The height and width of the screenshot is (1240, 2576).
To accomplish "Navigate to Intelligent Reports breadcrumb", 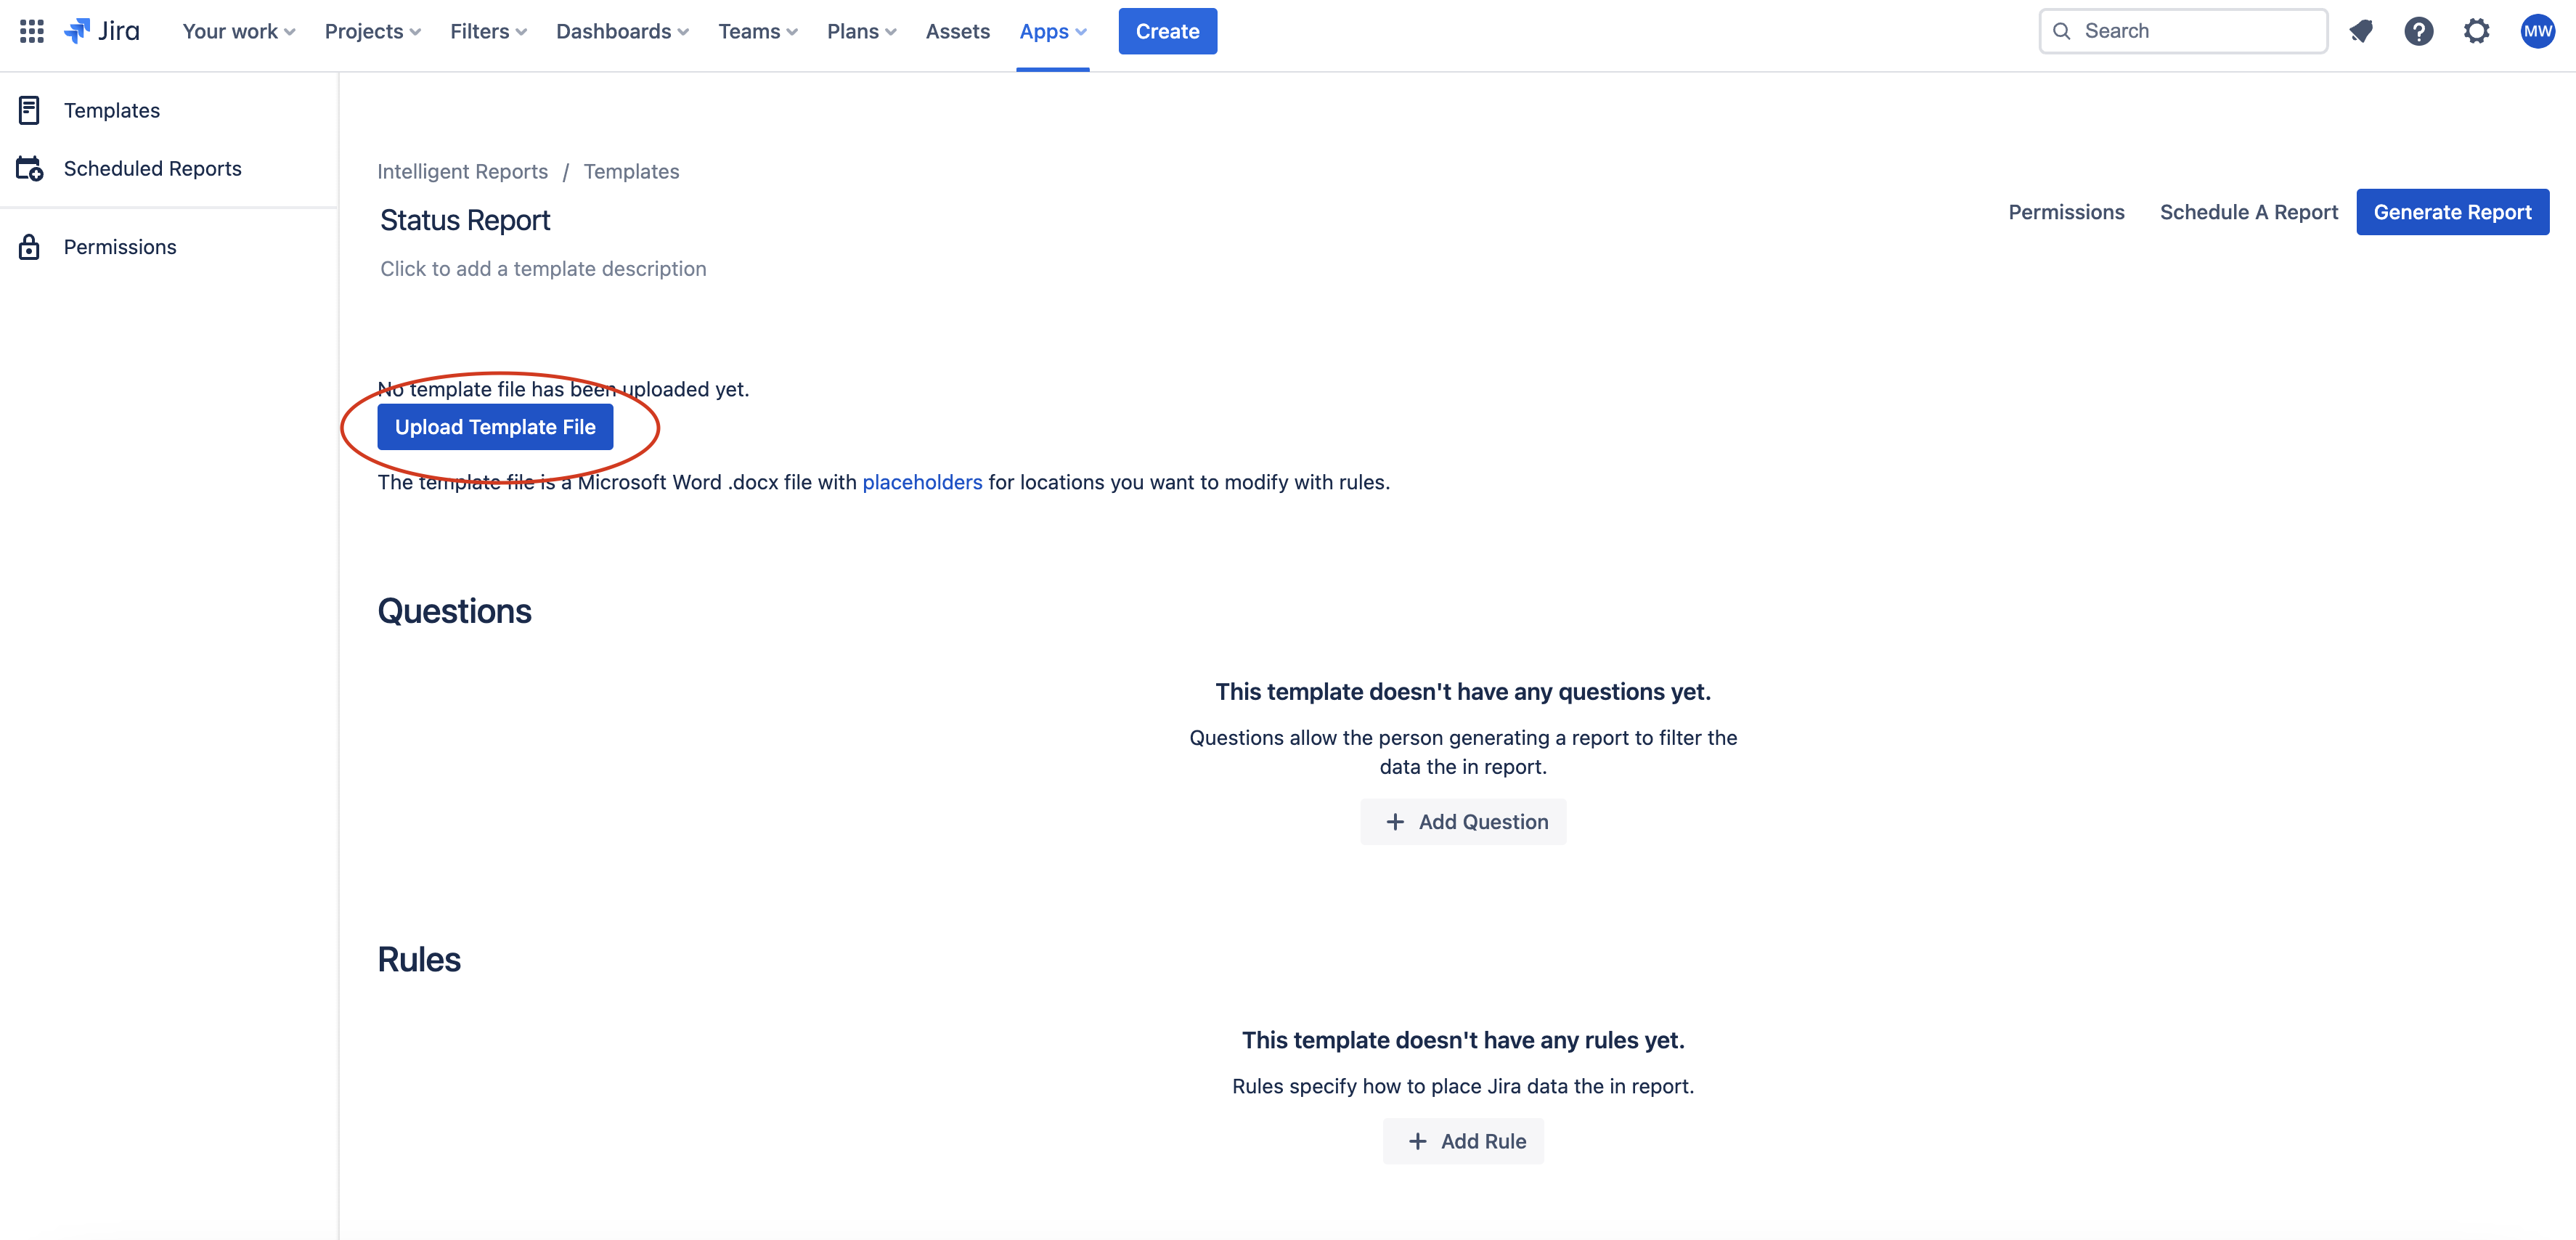I will [x=462, y=171].
